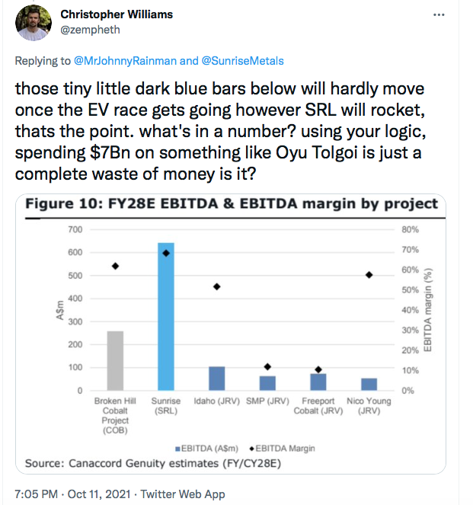Open the @SunriseMetals reply mention
Viewport: 473px width, 505px height.
tap(242, 61)
